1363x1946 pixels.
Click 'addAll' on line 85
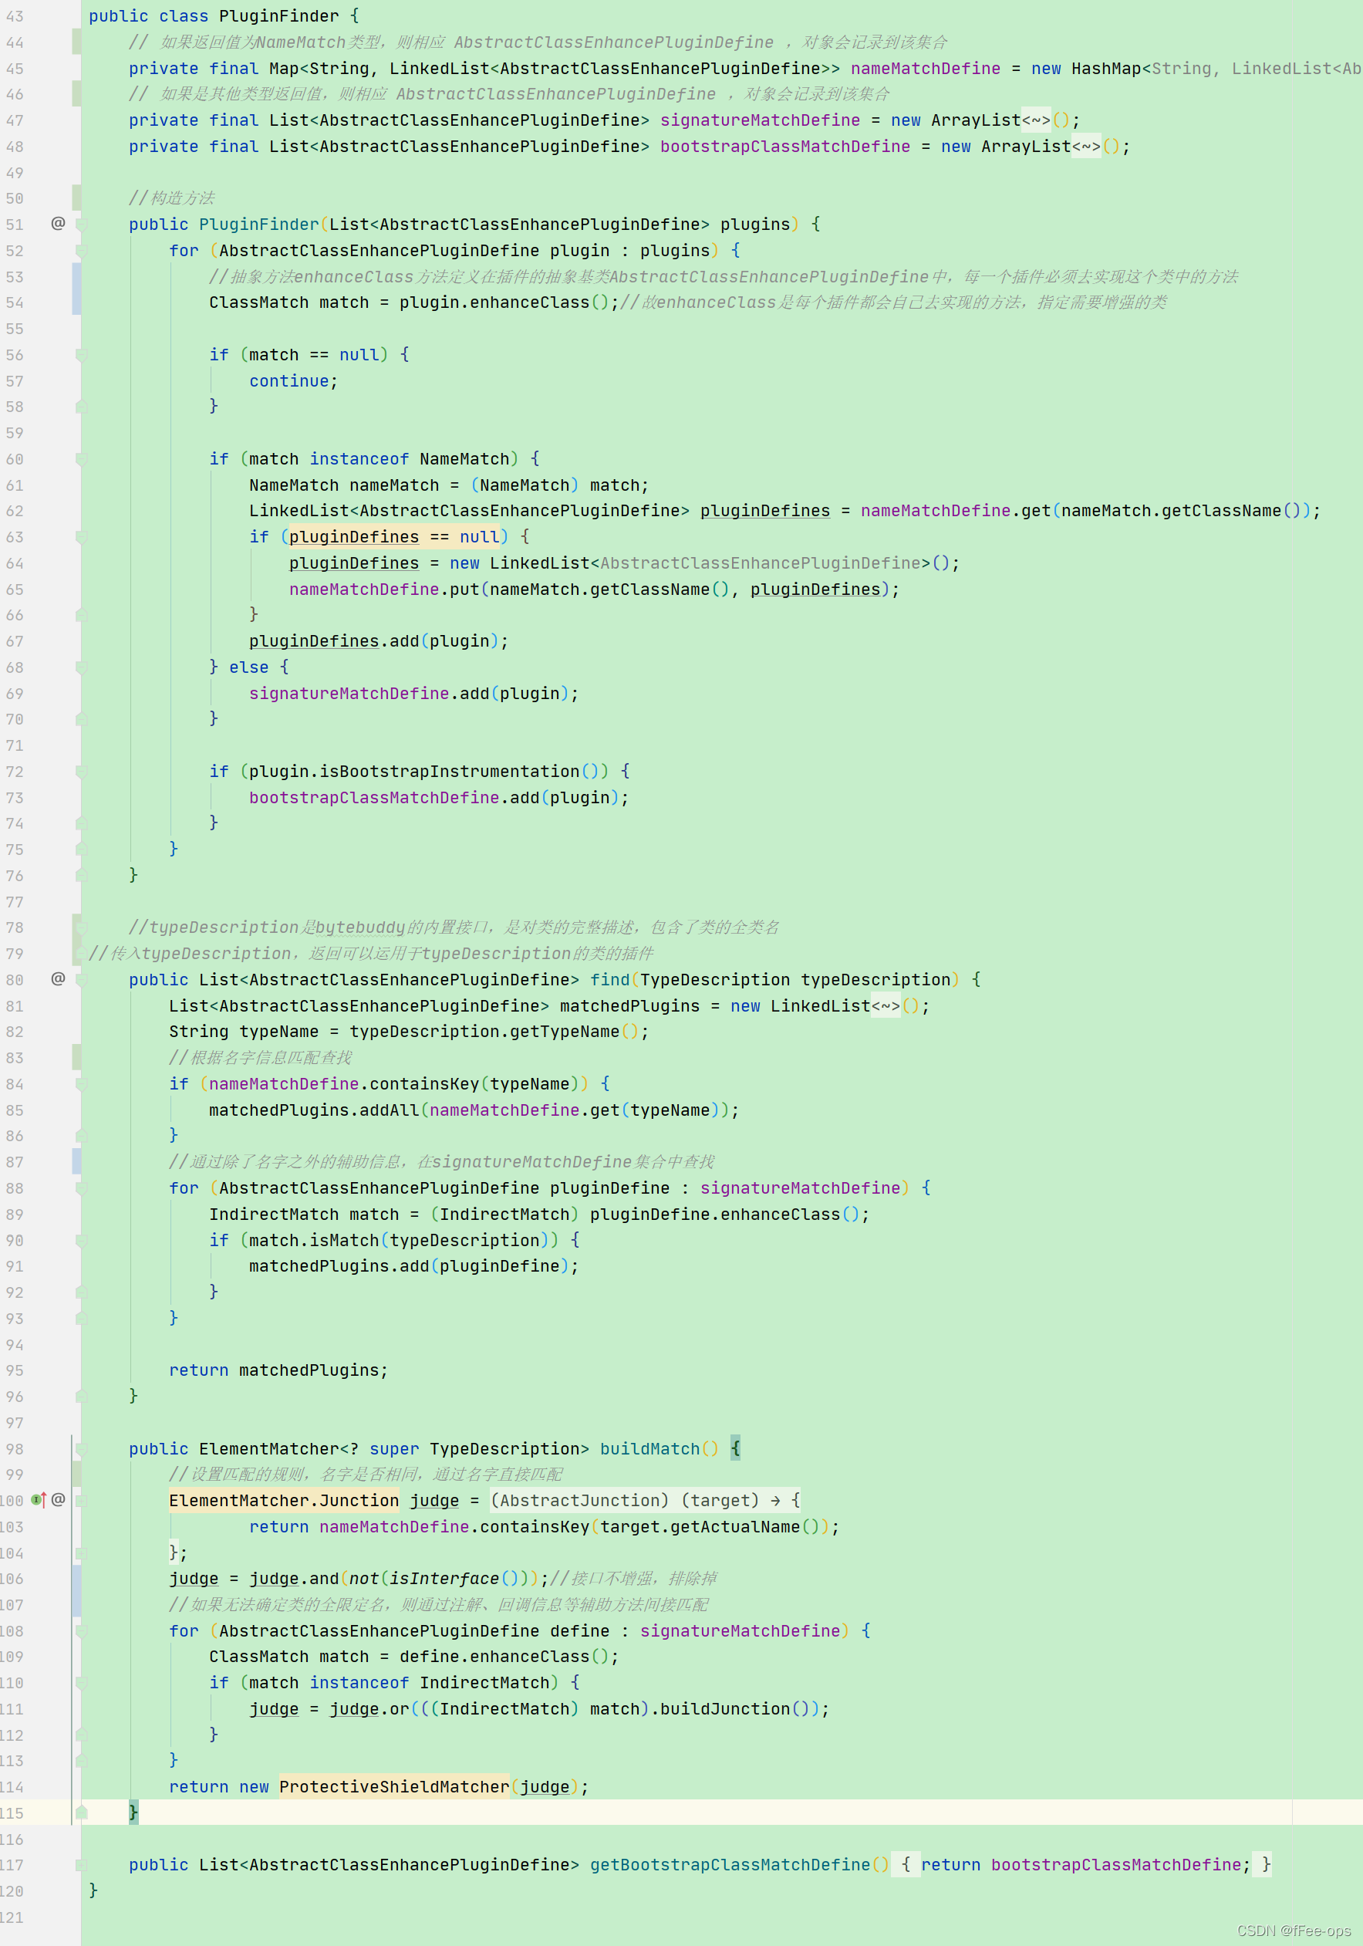tap(390, 1110)
